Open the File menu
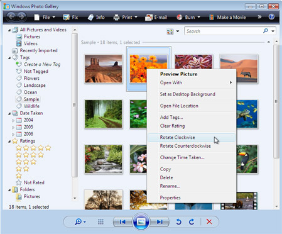Viewport: 282px width, 234px height. click(45, 17)
